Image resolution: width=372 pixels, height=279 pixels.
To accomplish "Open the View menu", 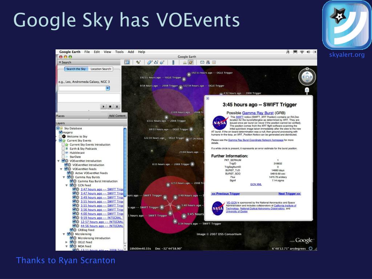I will coord(107,52).
